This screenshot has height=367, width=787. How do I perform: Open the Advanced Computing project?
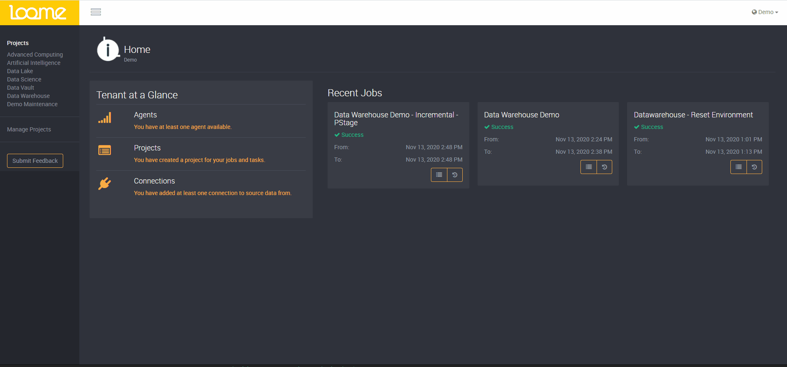coord(35,55)
